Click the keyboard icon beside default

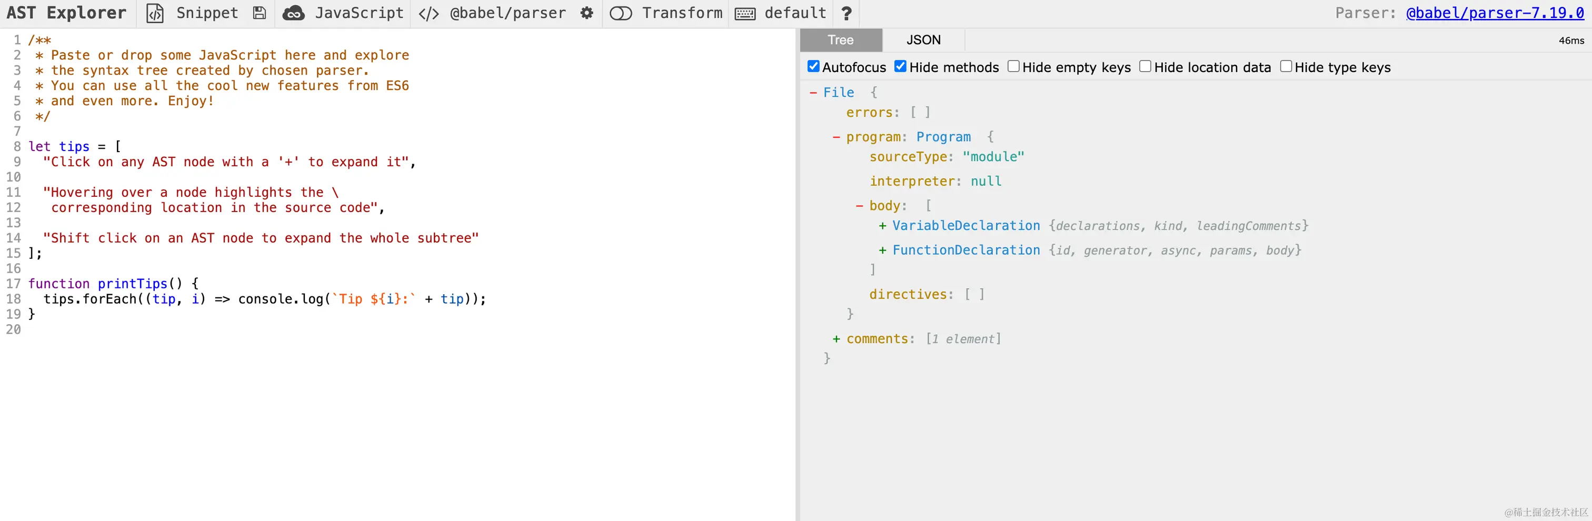(x=745, y=13)
